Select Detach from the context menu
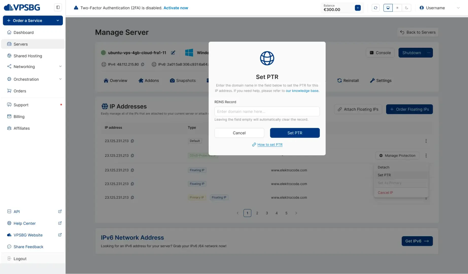Viewport: 468px width, 274px height. tap(383, 167)
